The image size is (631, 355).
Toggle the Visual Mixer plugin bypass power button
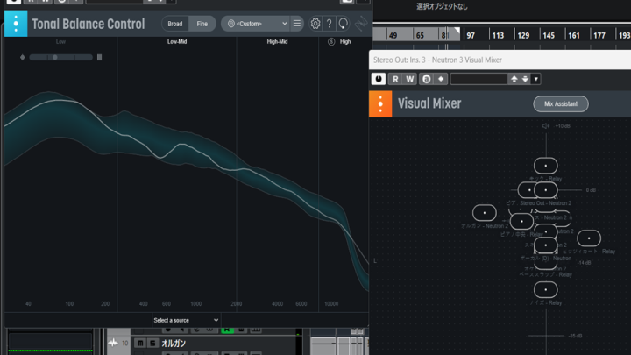(x=379, y=79)
